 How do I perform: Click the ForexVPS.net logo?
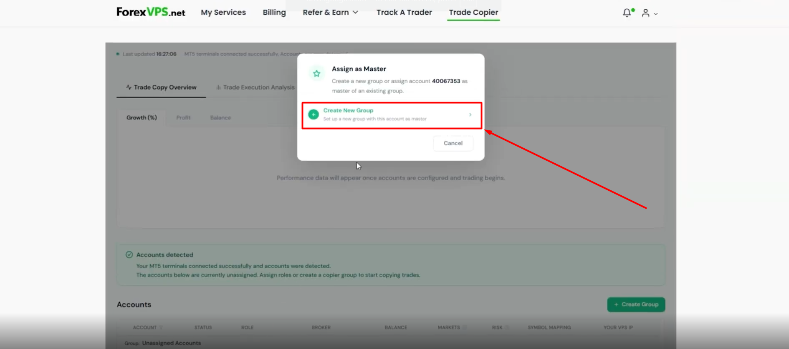pos(151,12)
